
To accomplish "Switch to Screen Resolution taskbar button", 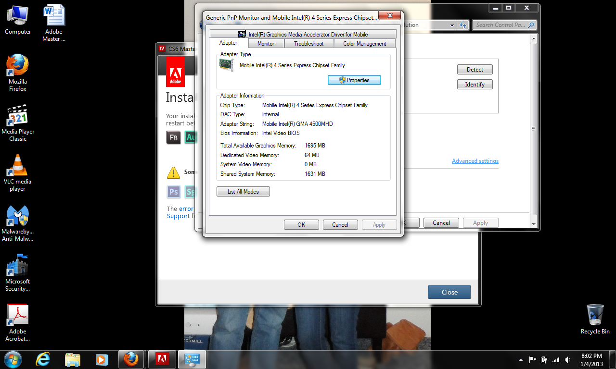I will 192,359.
